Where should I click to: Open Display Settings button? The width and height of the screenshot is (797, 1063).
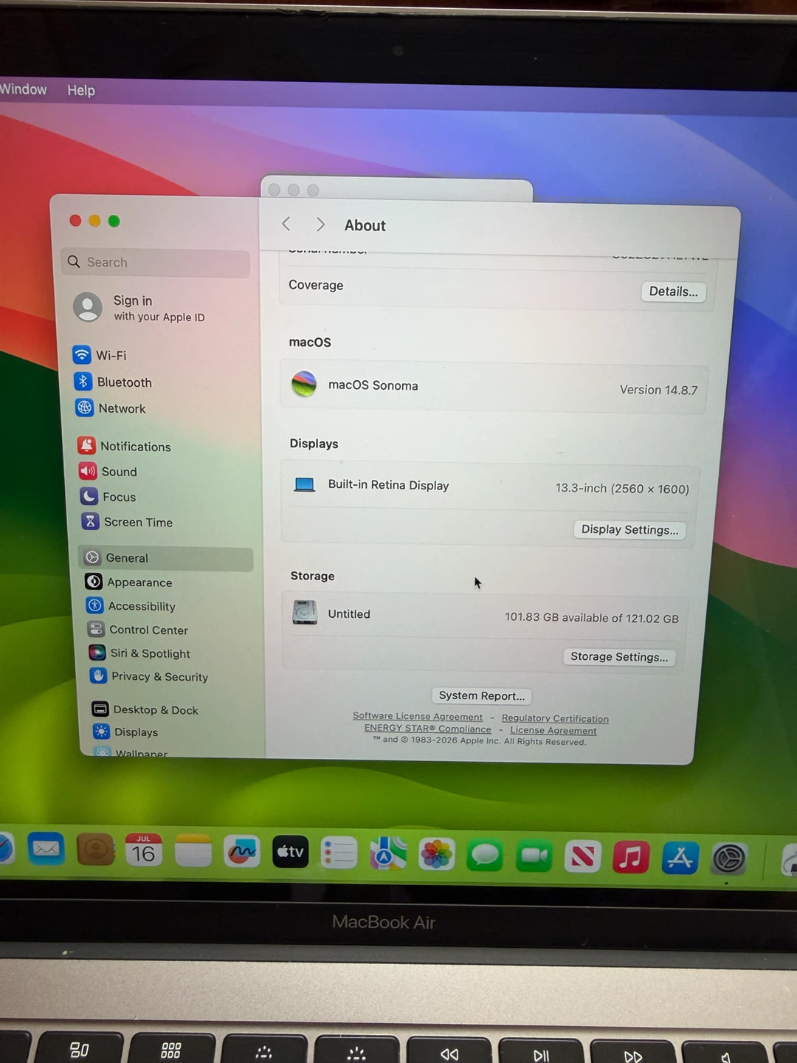pyautogui.click(x=629, y=530)
